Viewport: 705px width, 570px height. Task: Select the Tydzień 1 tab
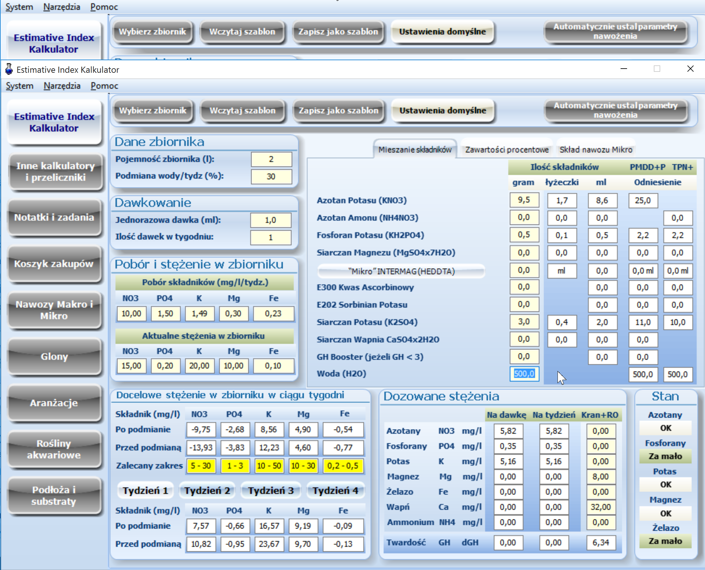146,490
